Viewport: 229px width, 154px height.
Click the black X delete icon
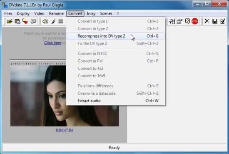[207, 21]
